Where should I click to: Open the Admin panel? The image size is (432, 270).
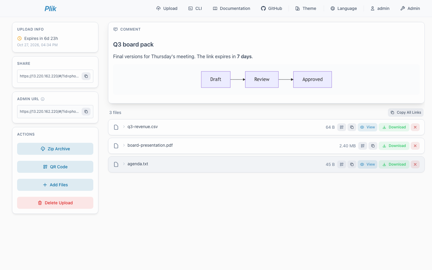410,8
